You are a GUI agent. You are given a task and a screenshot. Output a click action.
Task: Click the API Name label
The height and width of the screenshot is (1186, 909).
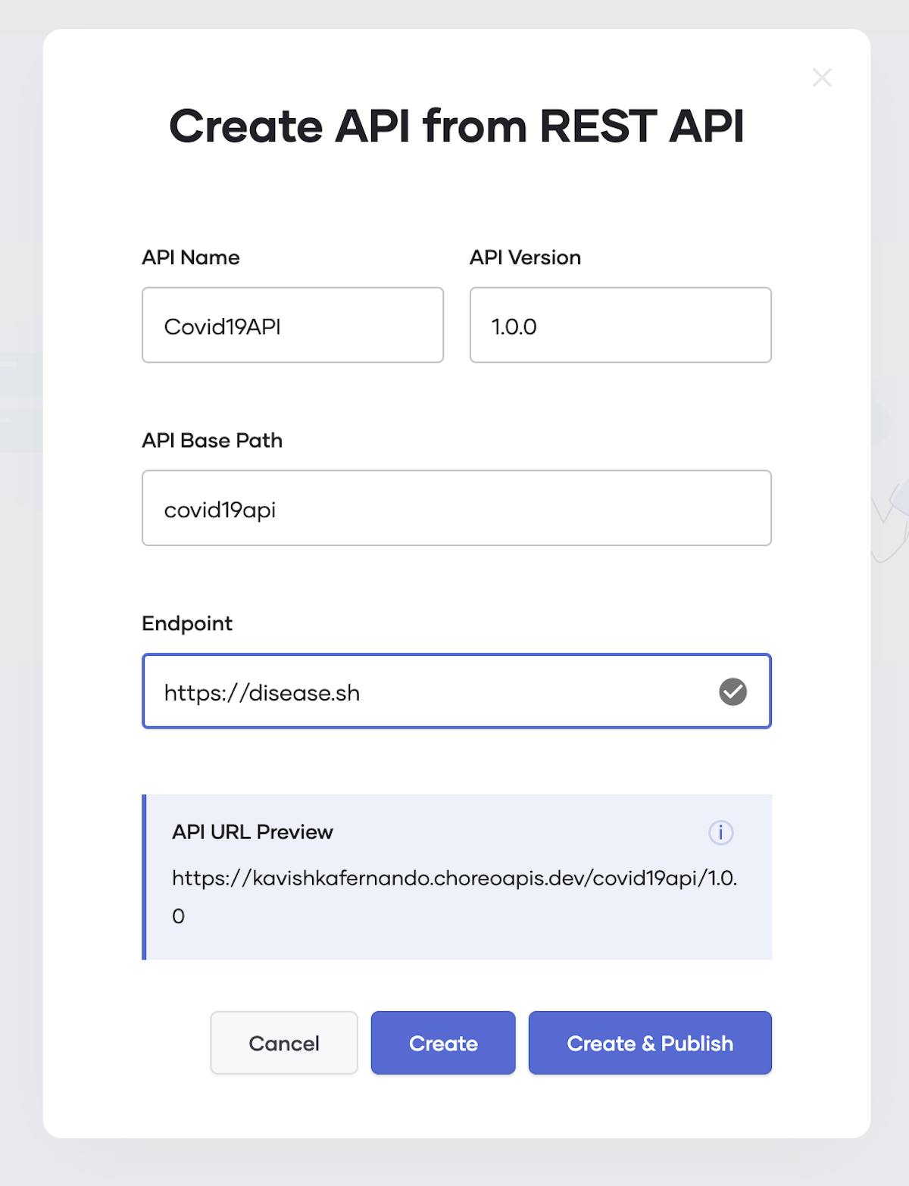[x=190, y=257]
